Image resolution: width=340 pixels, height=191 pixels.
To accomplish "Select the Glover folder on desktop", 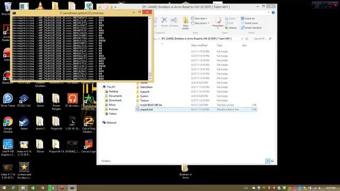I will (40, 146).
